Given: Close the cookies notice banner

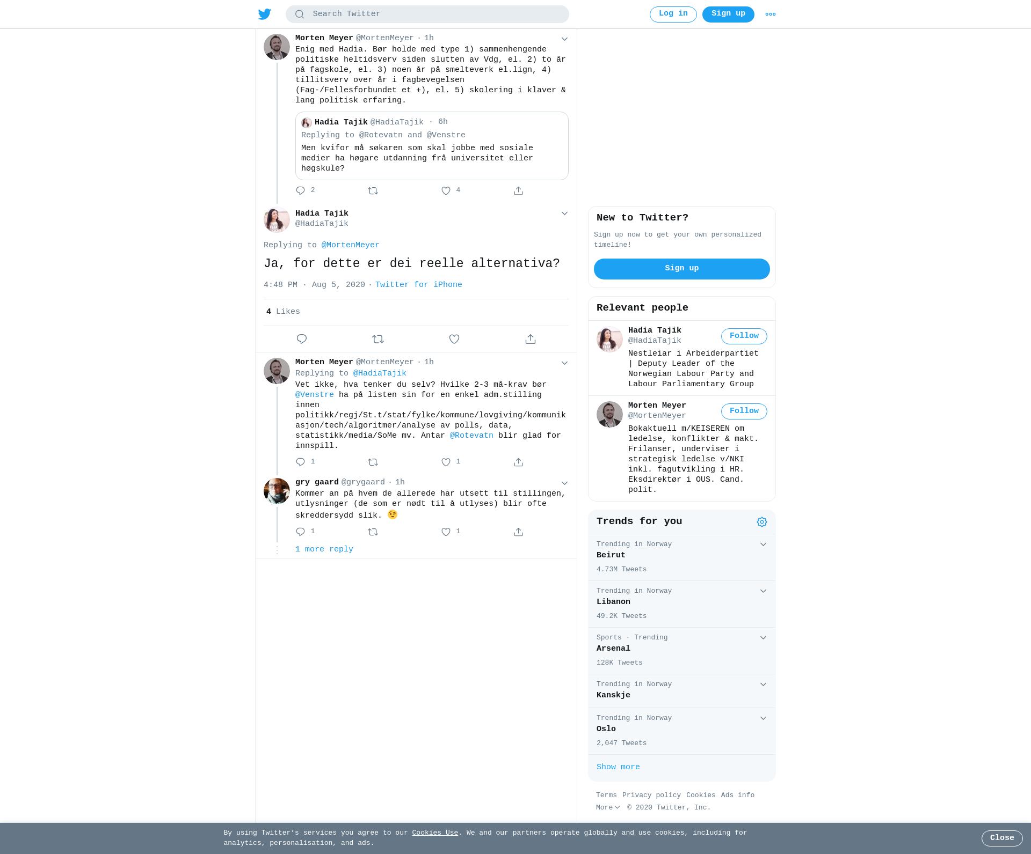Looking at the screenshot, I should (1002, 838).
